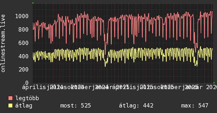Viewport: 217px width, 113px height.
Task: Click the green arrow atop the y-axis
Action: coord(33,3)
